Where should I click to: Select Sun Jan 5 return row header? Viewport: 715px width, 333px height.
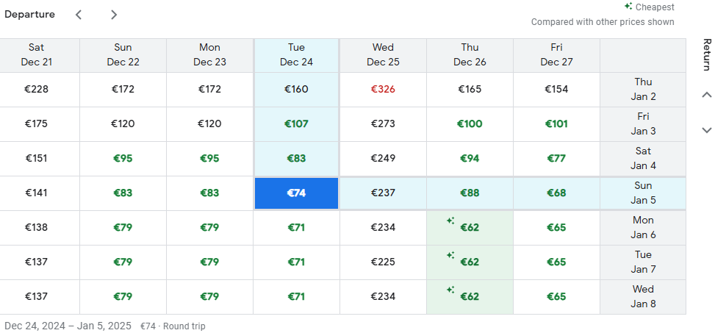pos(643,193)
